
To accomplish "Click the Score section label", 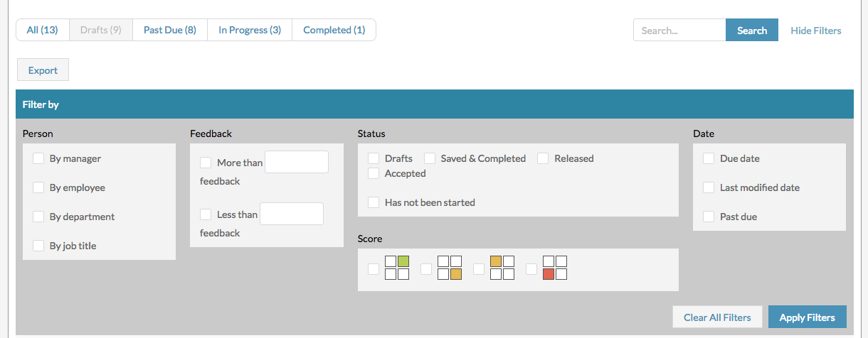I will (x=370, y=239).
